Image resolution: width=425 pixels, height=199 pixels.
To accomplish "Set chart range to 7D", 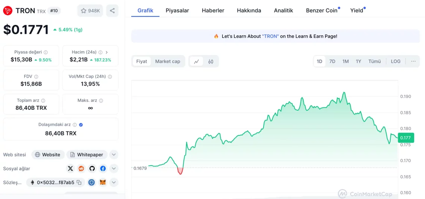I will click(332, 61).
